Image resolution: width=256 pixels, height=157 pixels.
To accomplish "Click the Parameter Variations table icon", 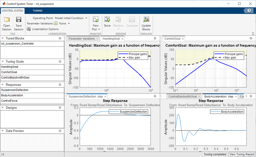I will (x=56, y=23).
